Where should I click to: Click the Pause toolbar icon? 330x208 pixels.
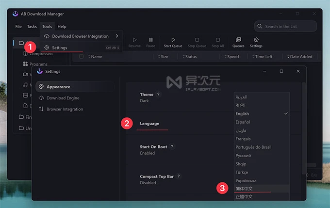[151, 40]
